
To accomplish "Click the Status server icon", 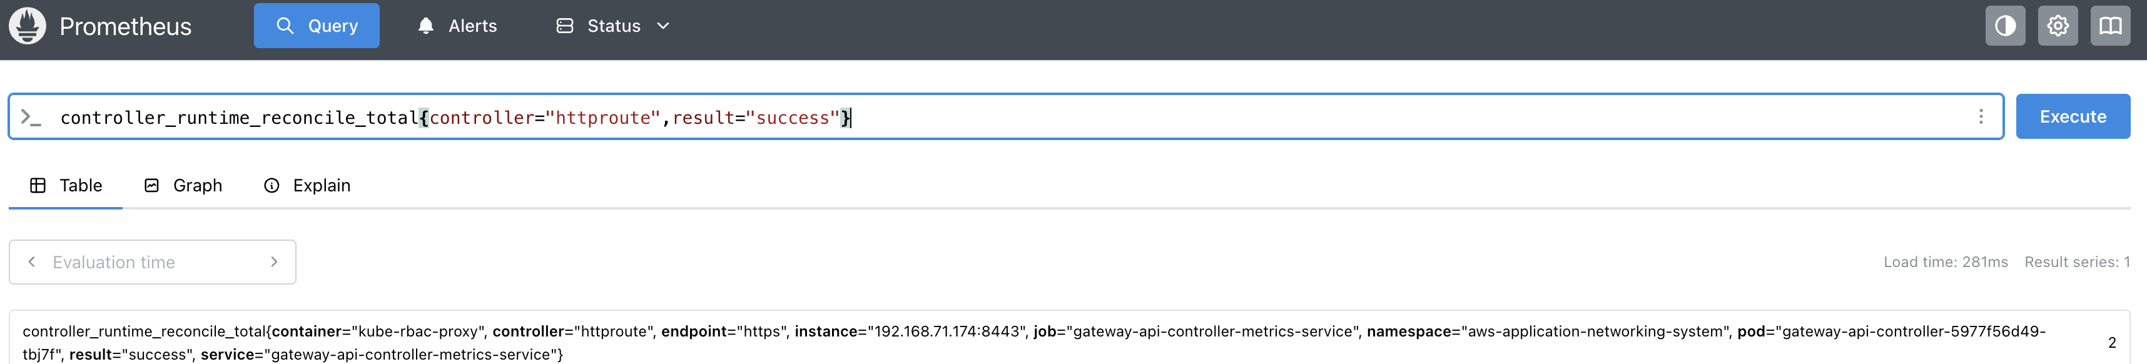I will (x=564, y=26).
